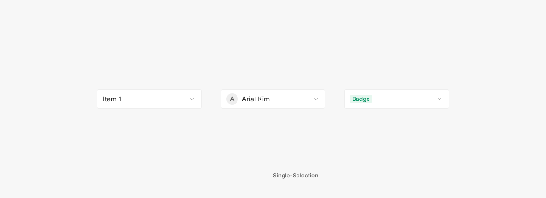Image resolution: width=546 pixels, height=198 pixels.
Task: Expand the first select showing Item 1
Action: click(149, 99)
